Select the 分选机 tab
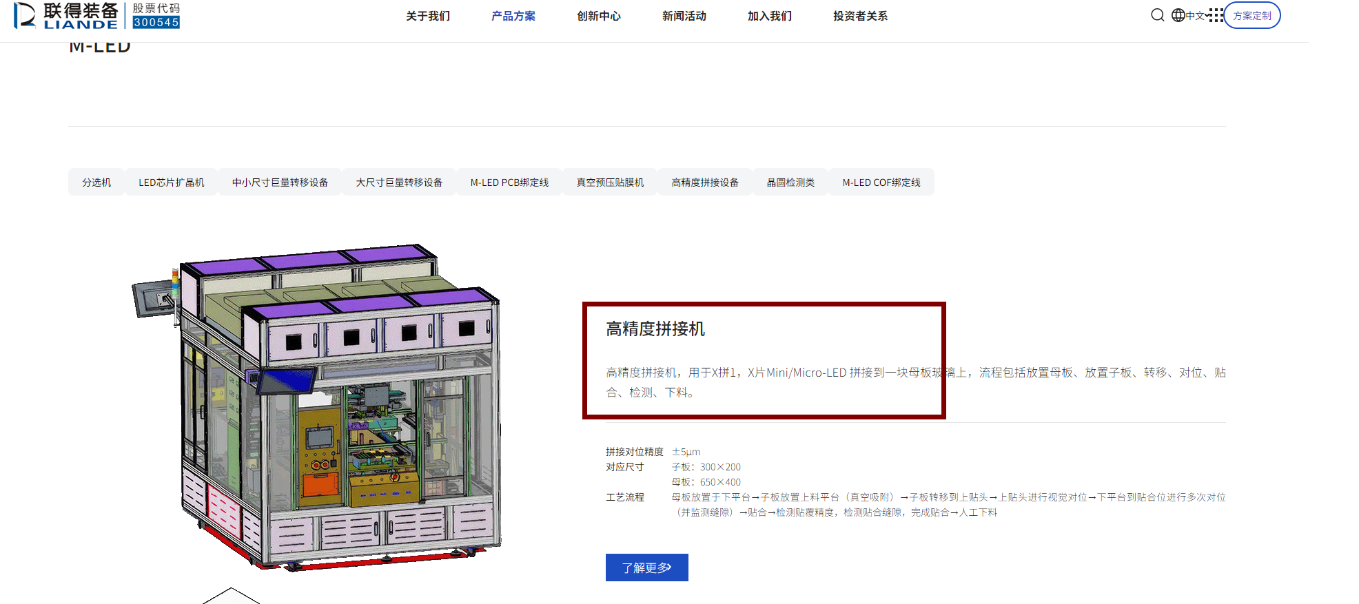The width and height of the screenshot is (1359, 604). pos(96,182)
